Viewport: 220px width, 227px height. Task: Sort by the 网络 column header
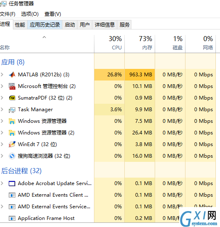pyautogui.click(x=200, y=44)
